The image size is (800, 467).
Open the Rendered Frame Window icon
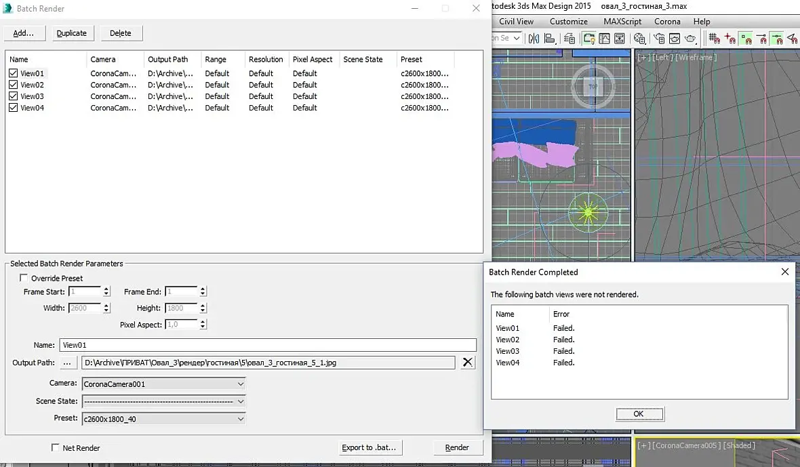[x=675, y=39]
